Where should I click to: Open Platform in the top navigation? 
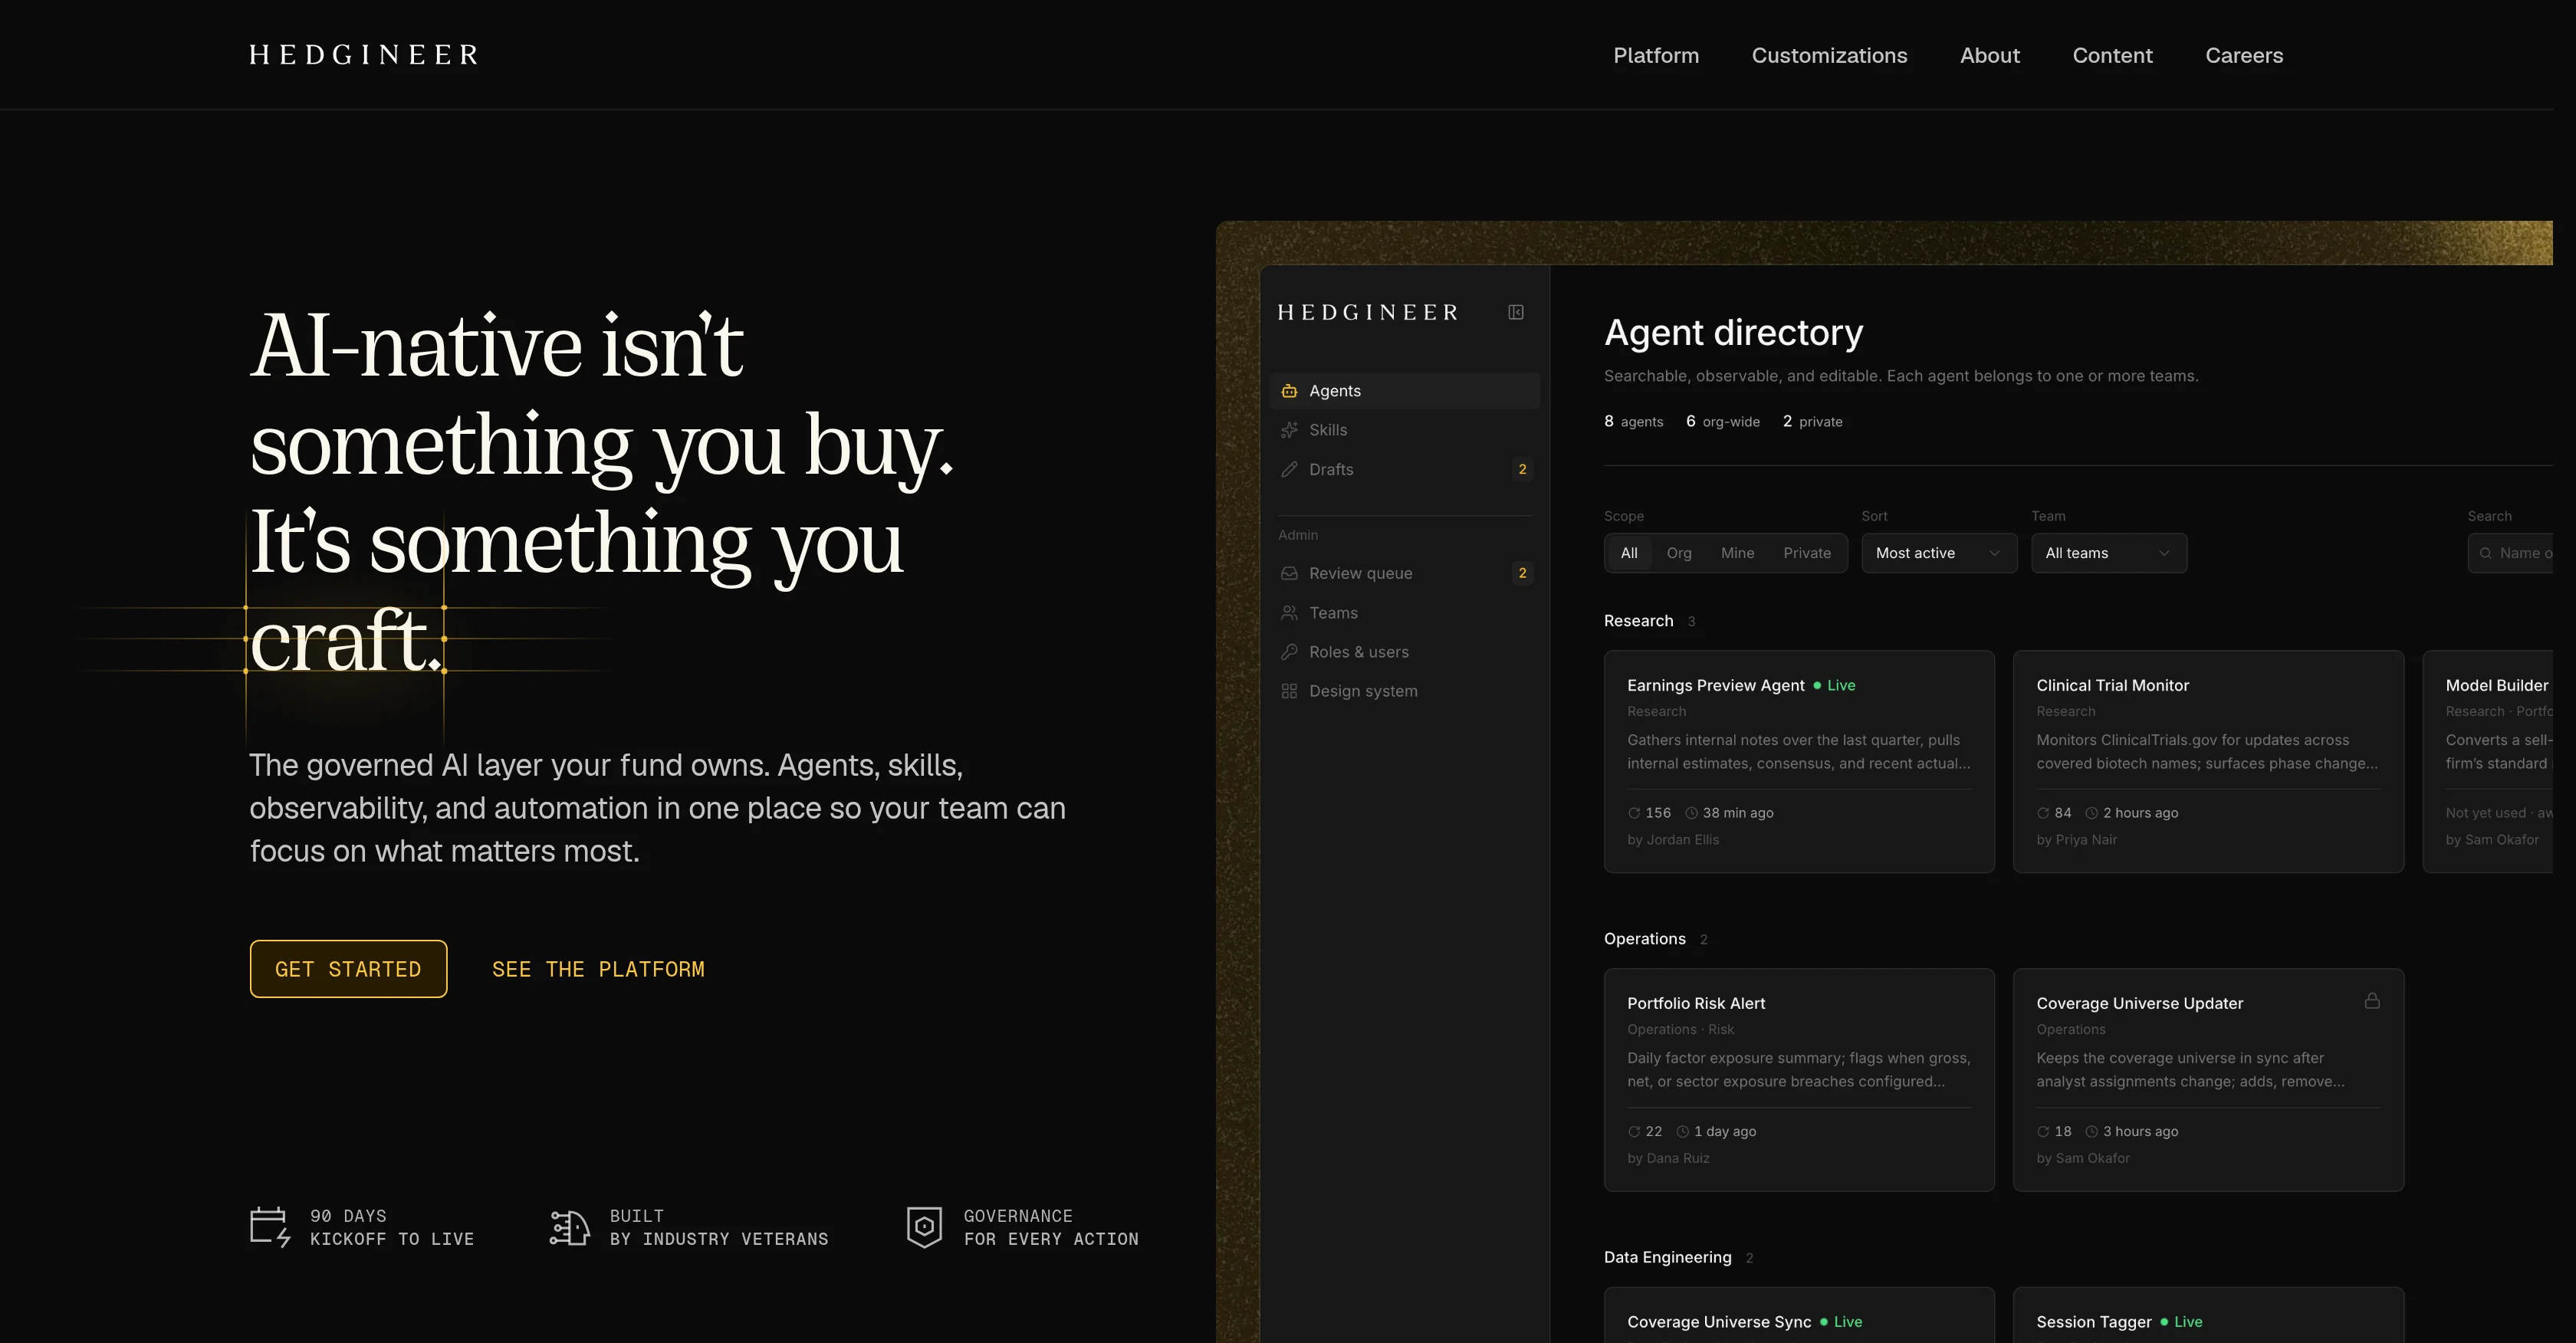(1655, 55)
